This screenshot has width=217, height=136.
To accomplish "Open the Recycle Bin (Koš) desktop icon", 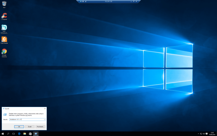I will coord(4,5).
